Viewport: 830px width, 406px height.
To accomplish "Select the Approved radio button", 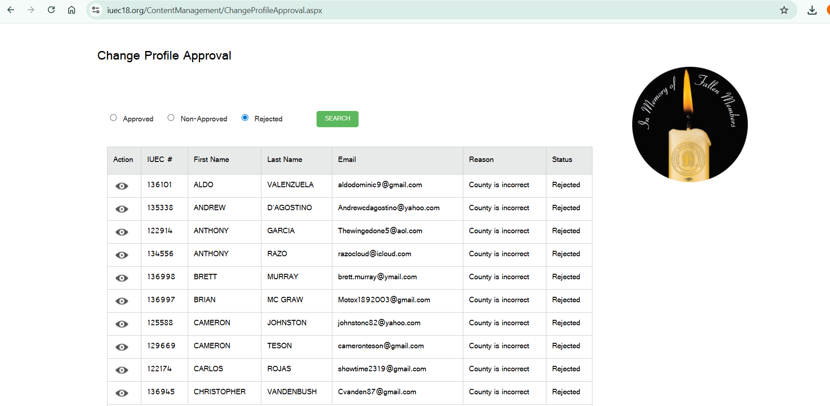I will 113,118.
